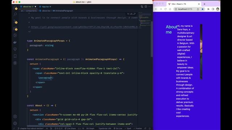This screenshot has width=232, height=130.
Task: Click the open changes icon in editor toolbar
Action: [142, 6]
